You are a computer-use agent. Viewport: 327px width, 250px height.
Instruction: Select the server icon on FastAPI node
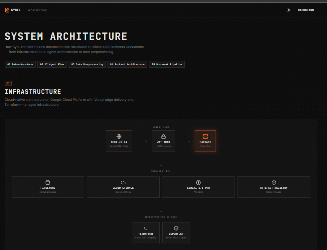click(205, 136)
